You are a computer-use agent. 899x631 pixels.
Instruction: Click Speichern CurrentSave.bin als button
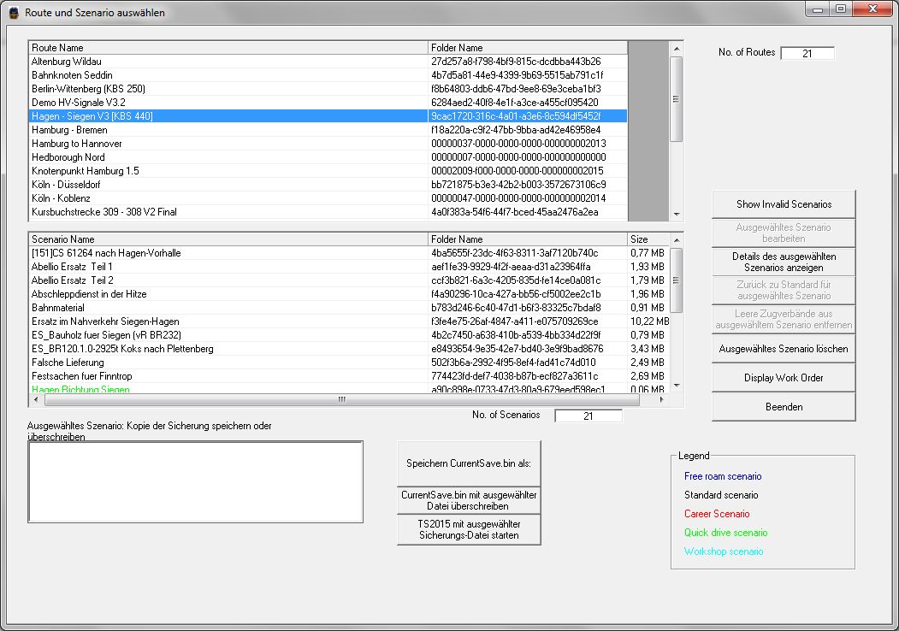pyautogui.click(x=469, y=463)
